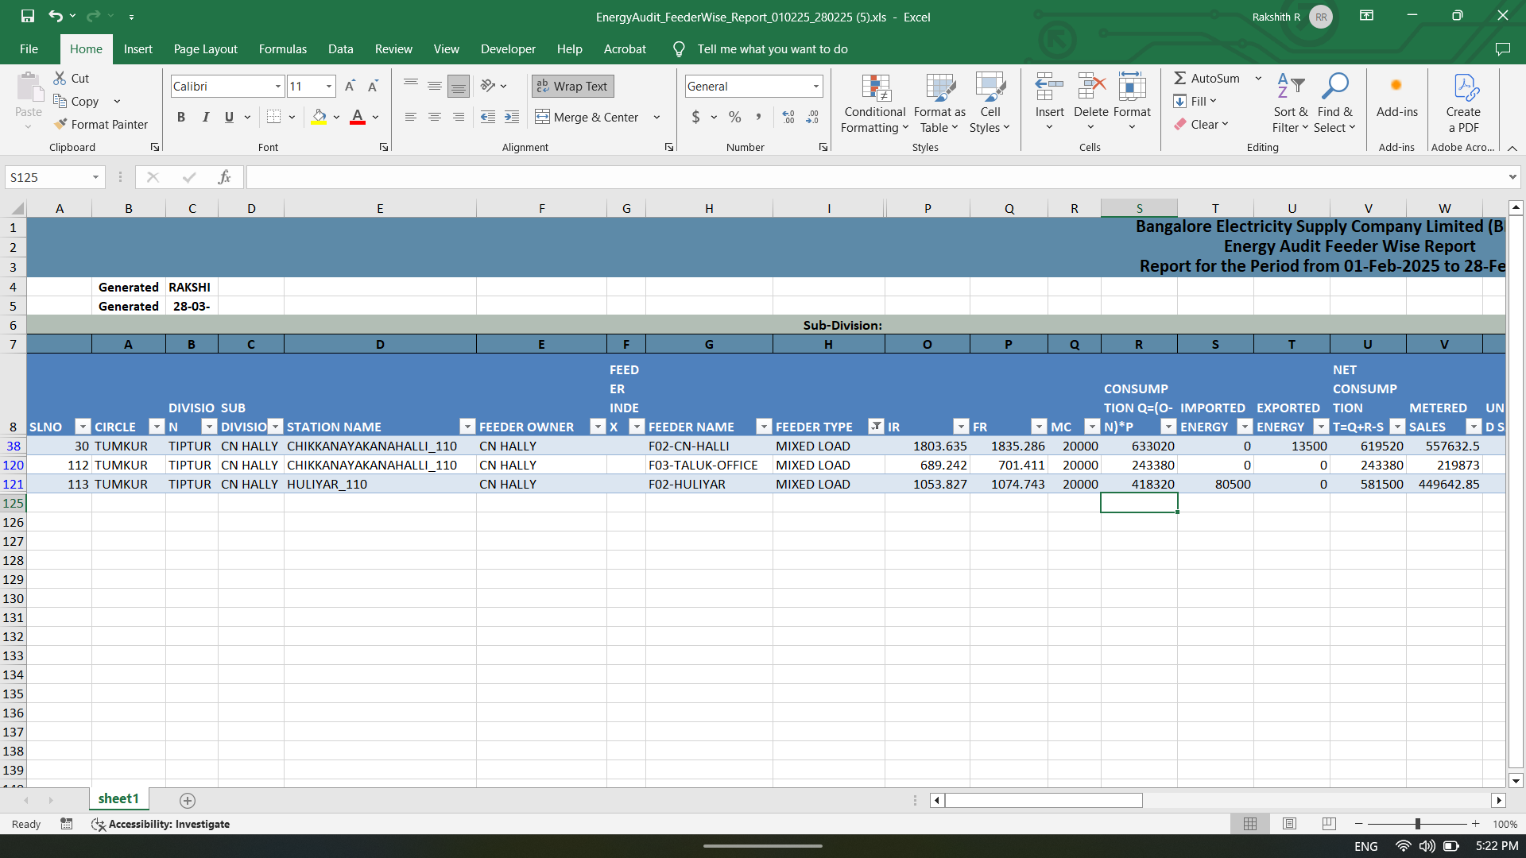Click the horizontal scrollbar thumb
Image resolution: width=1526 pixels, height=858 pixels.
[x=1044, y=800]
